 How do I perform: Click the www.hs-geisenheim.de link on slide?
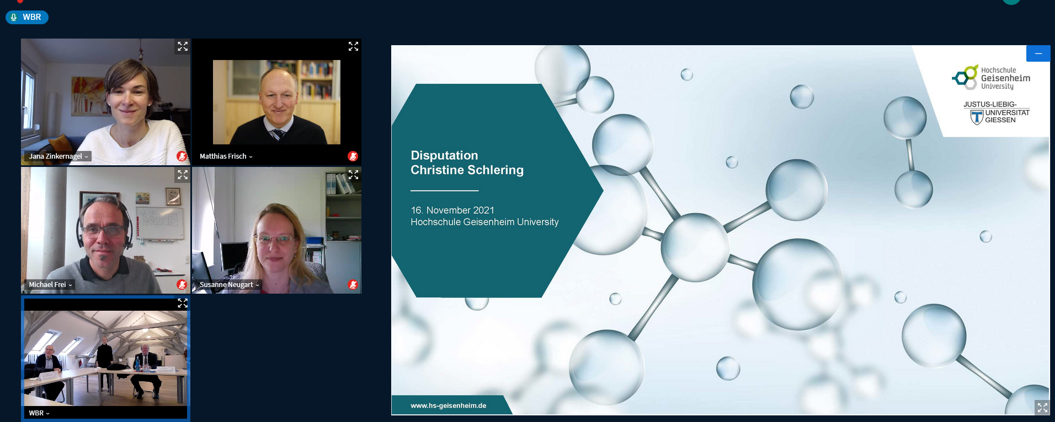[x=448, y=405]
